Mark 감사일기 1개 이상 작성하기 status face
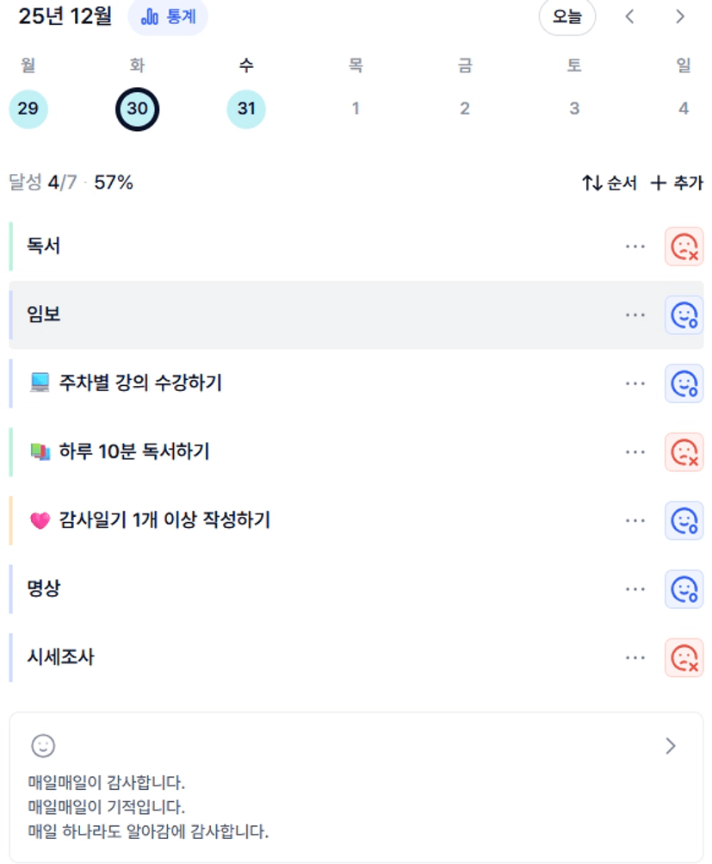712x864 pixels. click(x=684, y=520)
